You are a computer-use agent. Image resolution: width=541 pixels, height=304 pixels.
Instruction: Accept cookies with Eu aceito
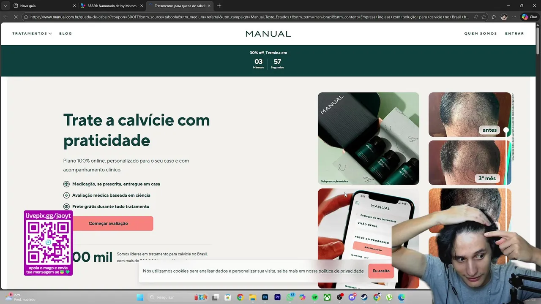(381, 271)
